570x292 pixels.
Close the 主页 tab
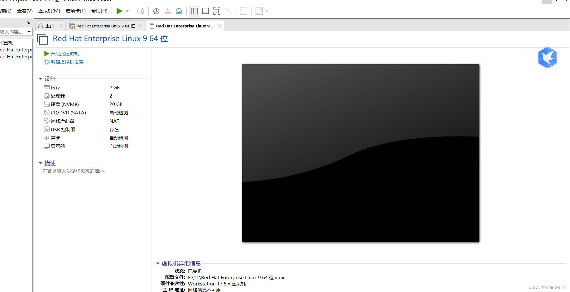(x=61, y=26)
